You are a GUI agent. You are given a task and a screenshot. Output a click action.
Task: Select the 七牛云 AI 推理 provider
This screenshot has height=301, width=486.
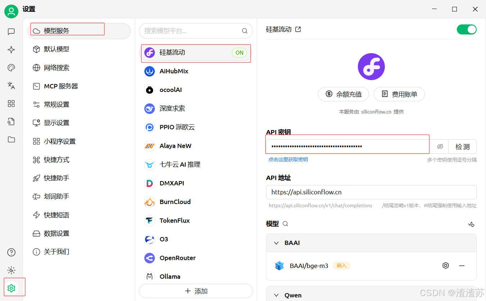(196, 165)
